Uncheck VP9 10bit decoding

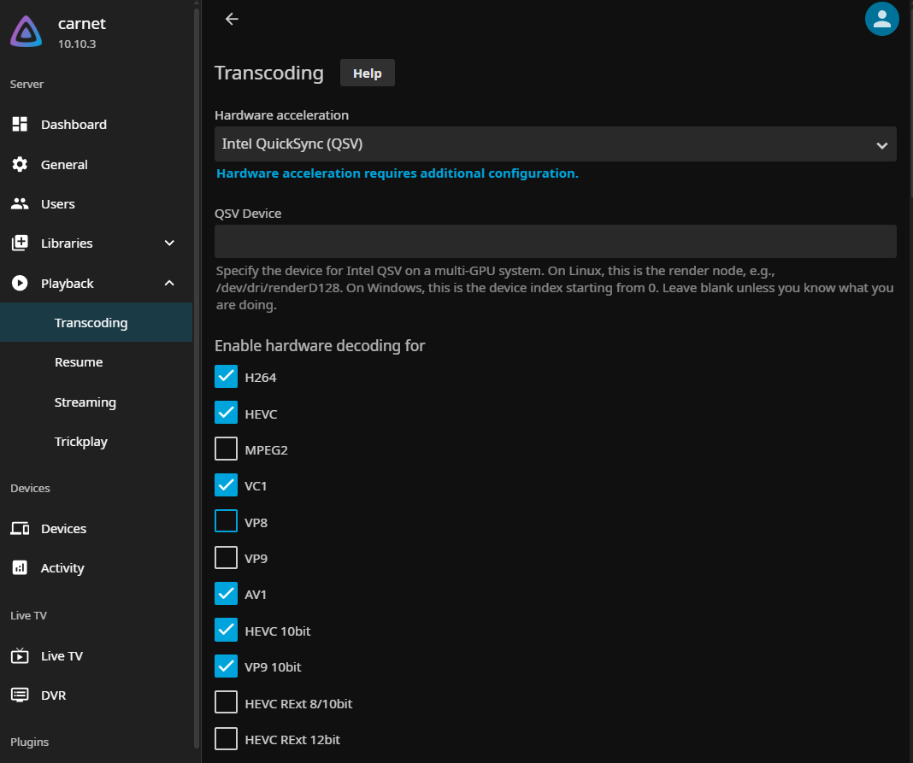(226, 666)
